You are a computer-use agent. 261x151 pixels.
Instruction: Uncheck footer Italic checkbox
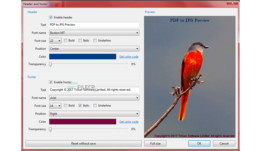pos(80,105)
